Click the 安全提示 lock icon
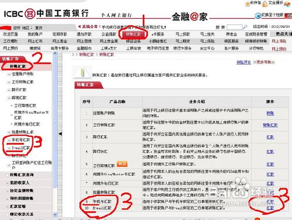 (265, 4)
